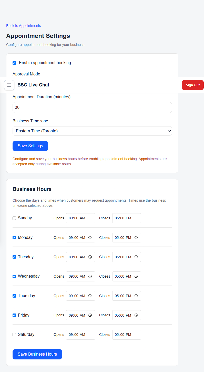This screenshot has height=372, width=204.
Task: Open Tuesday closing time clock picker
Action: click(x=136, y=257)
